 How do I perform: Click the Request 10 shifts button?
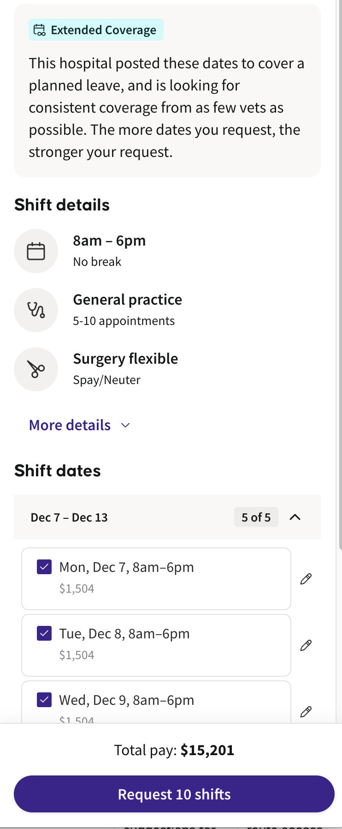[174, 794]
